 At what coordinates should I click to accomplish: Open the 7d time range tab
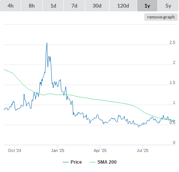(x=74, y=6)
